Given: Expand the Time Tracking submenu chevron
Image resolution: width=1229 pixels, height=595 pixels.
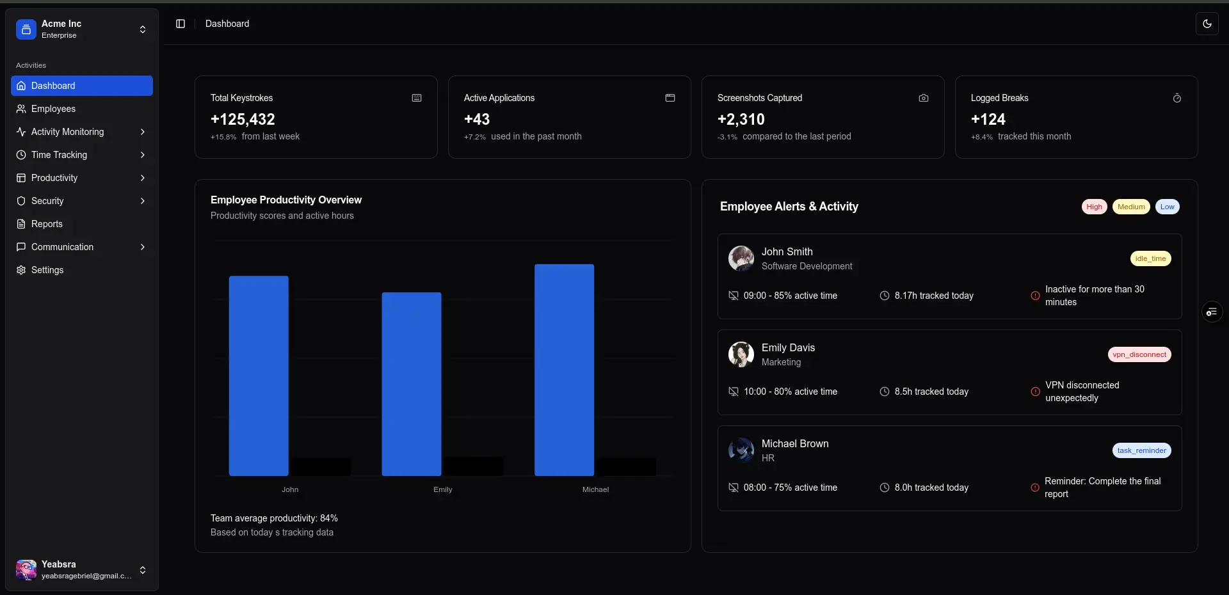Looking at the screenshot, I should pyautogui.click(x=142, y=155).
